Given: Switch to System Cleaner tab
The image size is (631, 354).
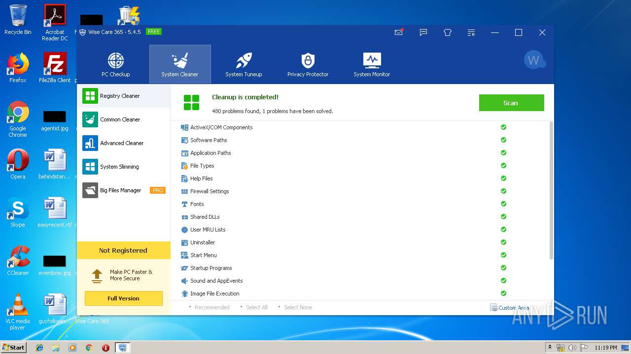Looking at the screenshot, I should pyautogui.click(x=180, y=64).
